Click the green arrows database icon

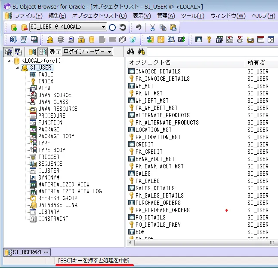[150, 40]
